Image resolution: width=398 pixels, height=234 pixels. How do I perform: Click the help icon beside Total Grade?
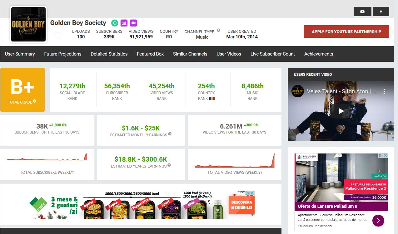pyautogui.click(x=34, y=101)
